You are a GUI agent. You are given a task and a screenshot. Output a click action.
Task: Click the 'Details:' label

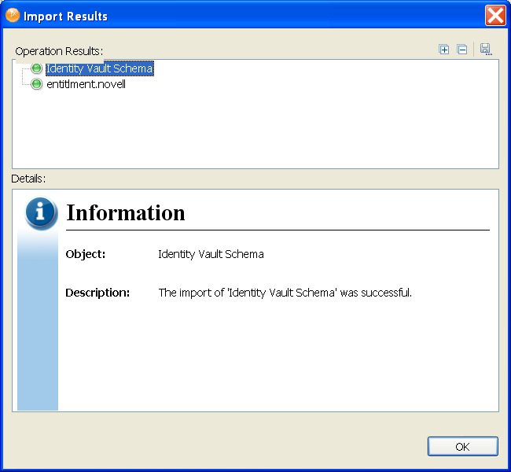tap(28, 179)
